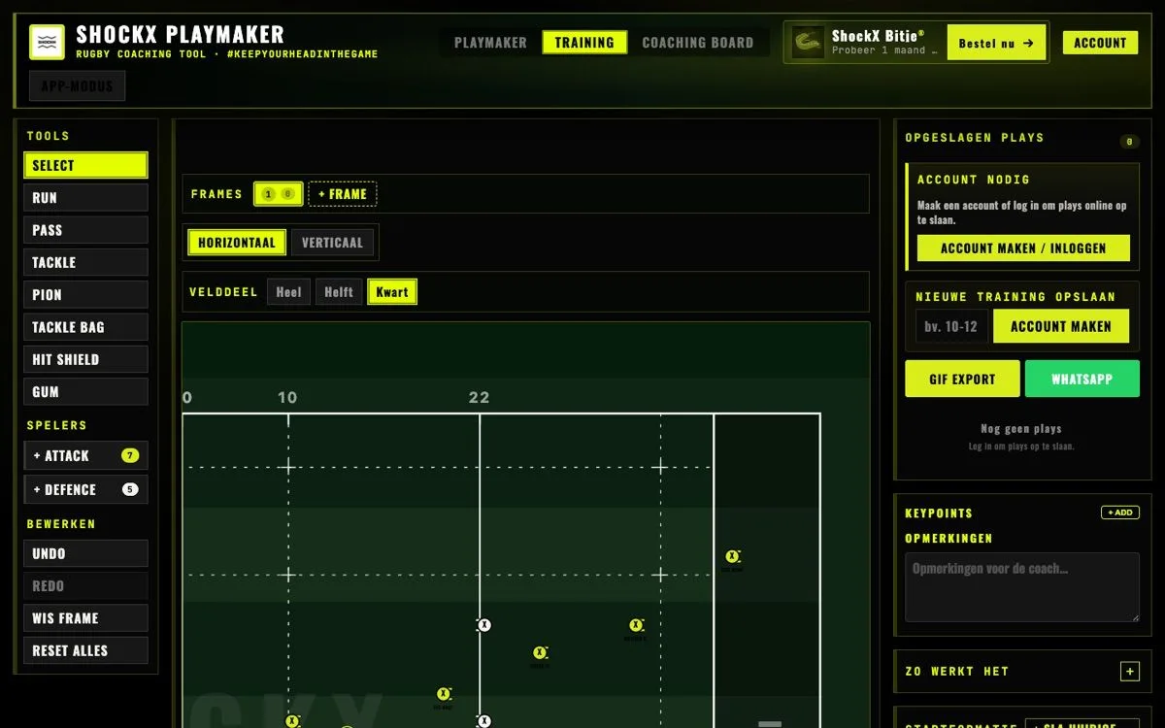The image size is (1165, 728).
Task: Export the play via GIF Export
Action: (962, 380)
